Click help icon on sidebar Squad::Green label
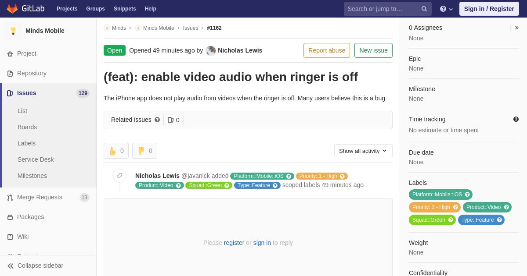The height and width of the screenshot is (276, 527). coord(451,220)
